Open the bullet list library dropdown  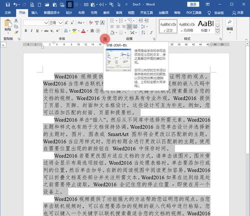pyautogui.click(x=116, y=20)
